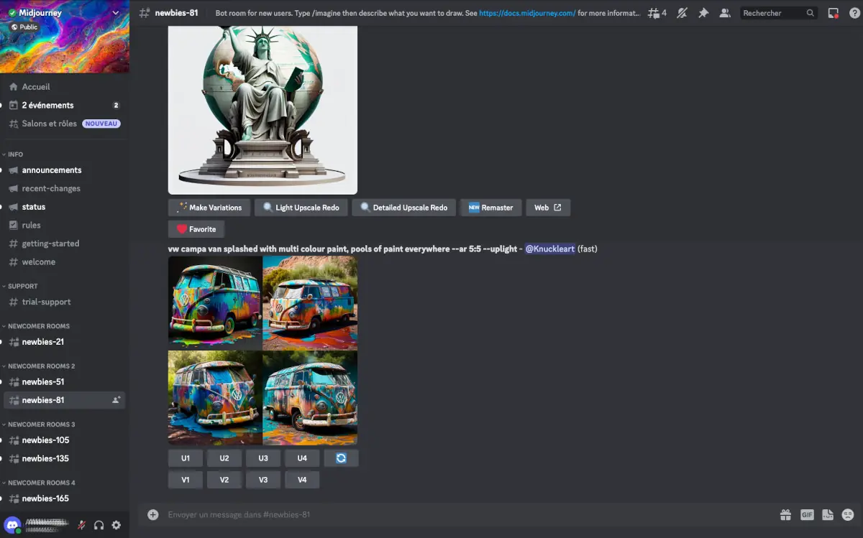Toggle microphone mute in user panel
The height and width of the screenshot is (538, 863).
(x=82, y=525)
